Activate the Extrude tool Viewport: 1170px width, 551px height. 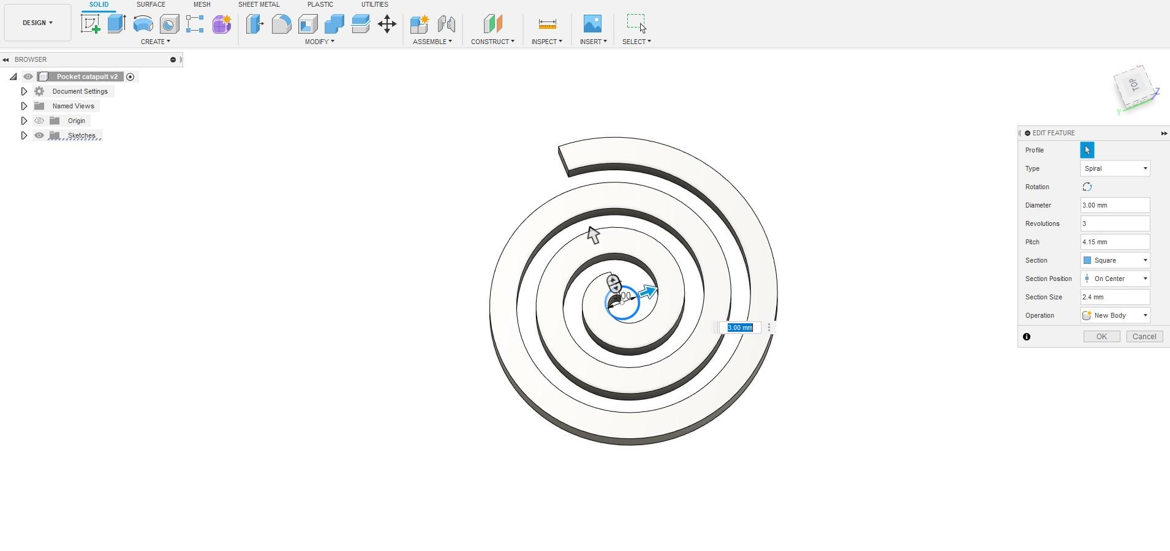tap(116, 24)
